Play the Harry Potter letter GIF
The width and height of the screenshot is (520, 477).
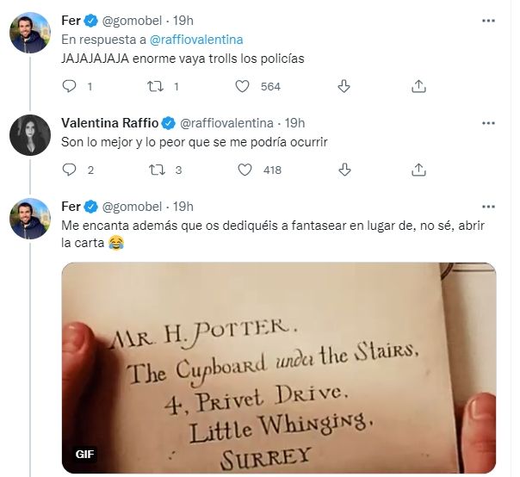pos(279,368)
